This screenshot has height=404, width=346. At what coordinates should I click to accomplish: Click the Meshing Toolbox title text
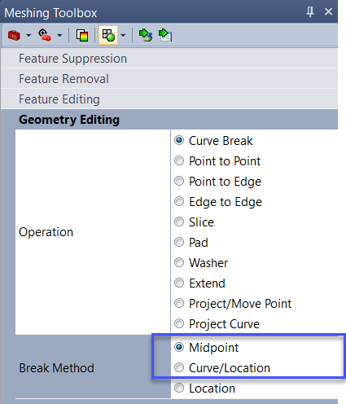click(x=50, y=13)
